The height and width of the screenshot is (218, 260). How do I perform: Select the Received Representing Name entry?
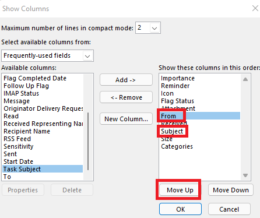[x=43, y=124]
